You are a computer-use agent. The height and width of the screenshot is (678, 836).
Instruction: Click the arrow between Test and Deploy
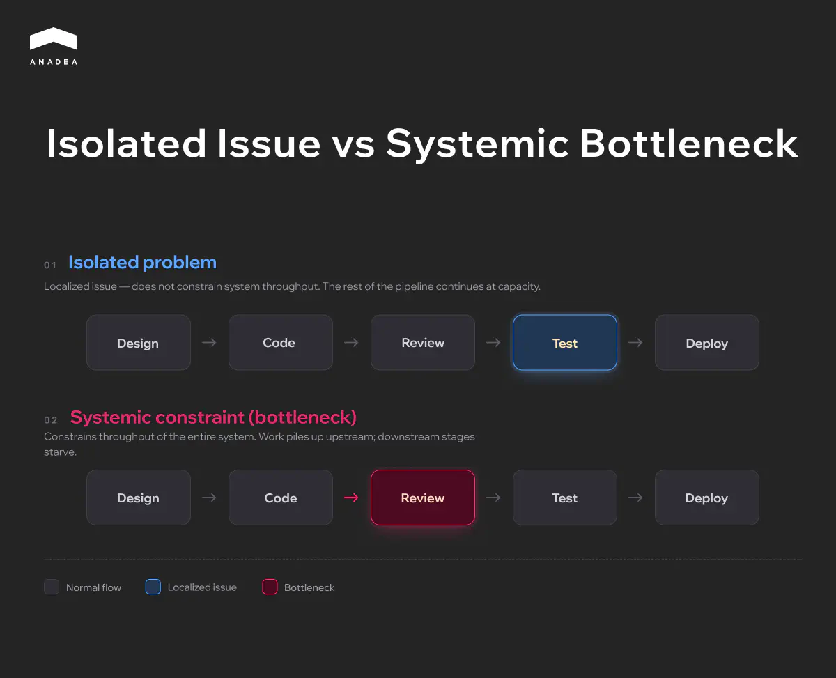[635, 342]
